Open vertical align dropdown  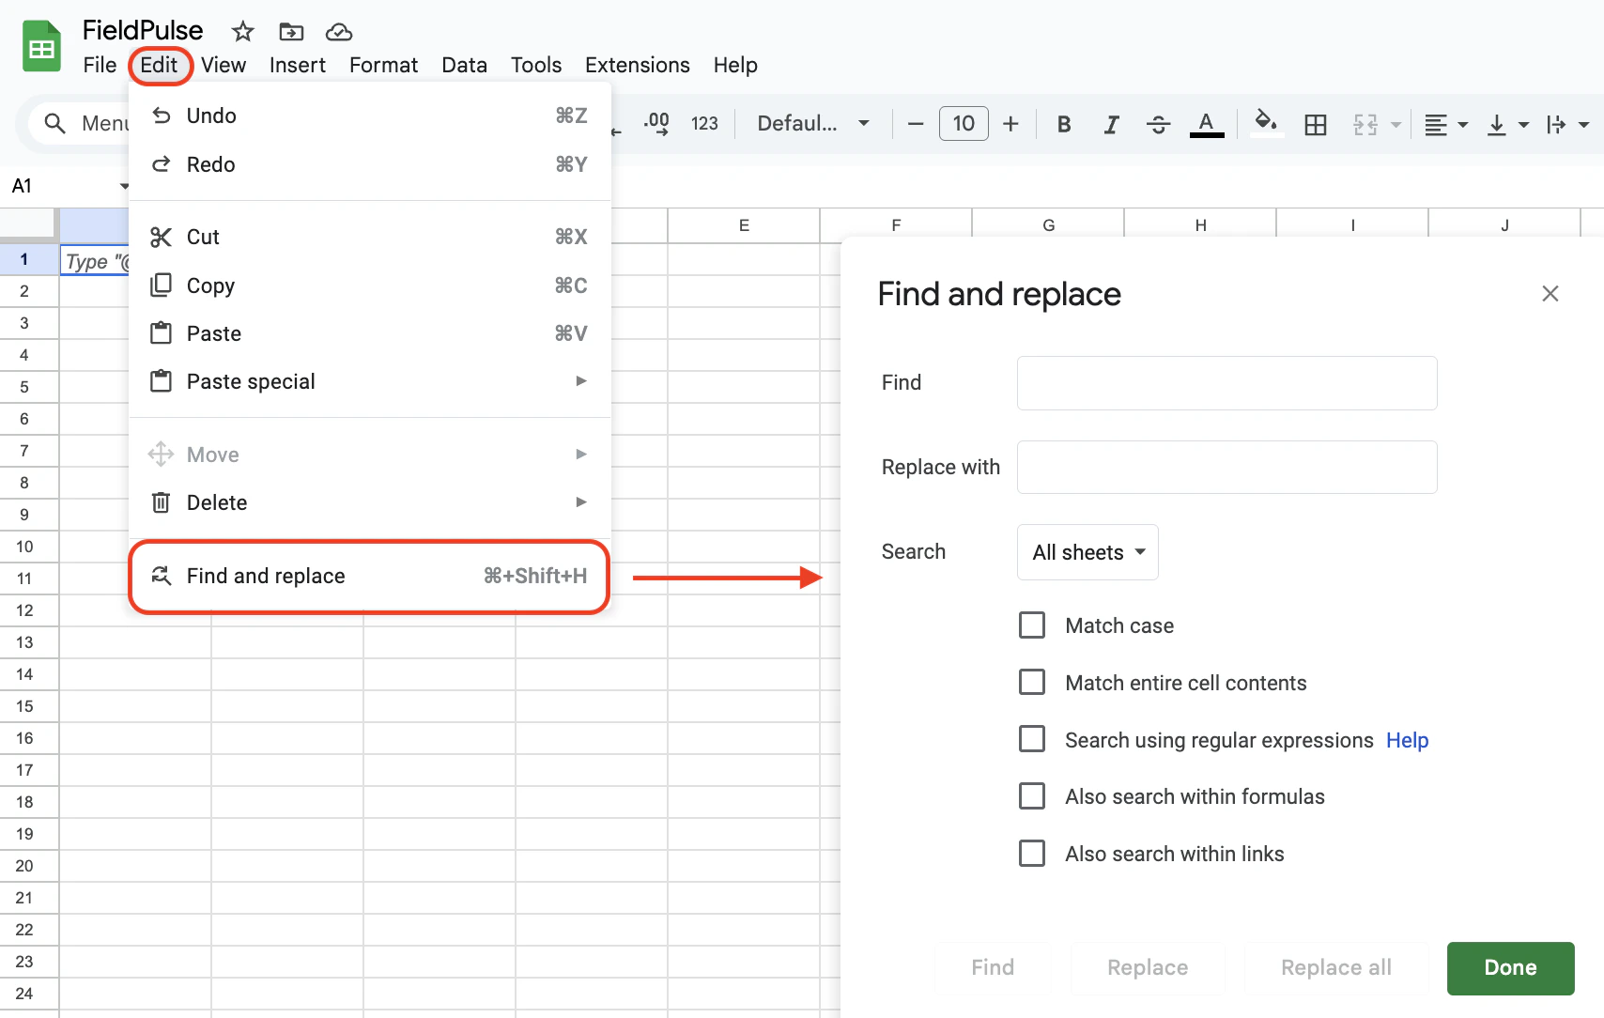[1508, 124]
